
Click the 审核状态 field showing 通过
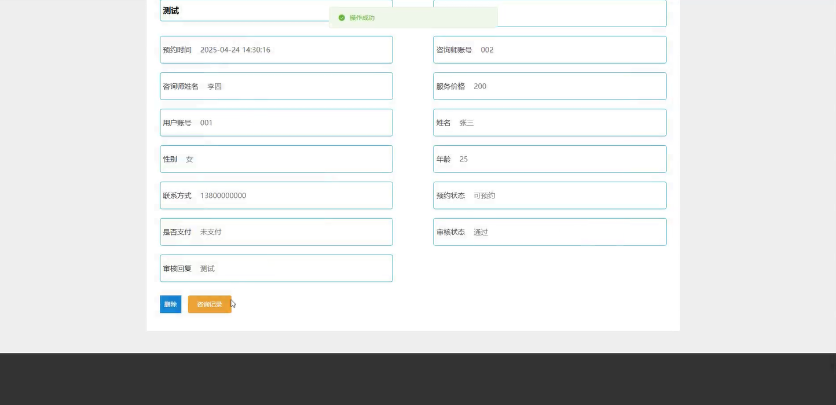coord(549,232)
